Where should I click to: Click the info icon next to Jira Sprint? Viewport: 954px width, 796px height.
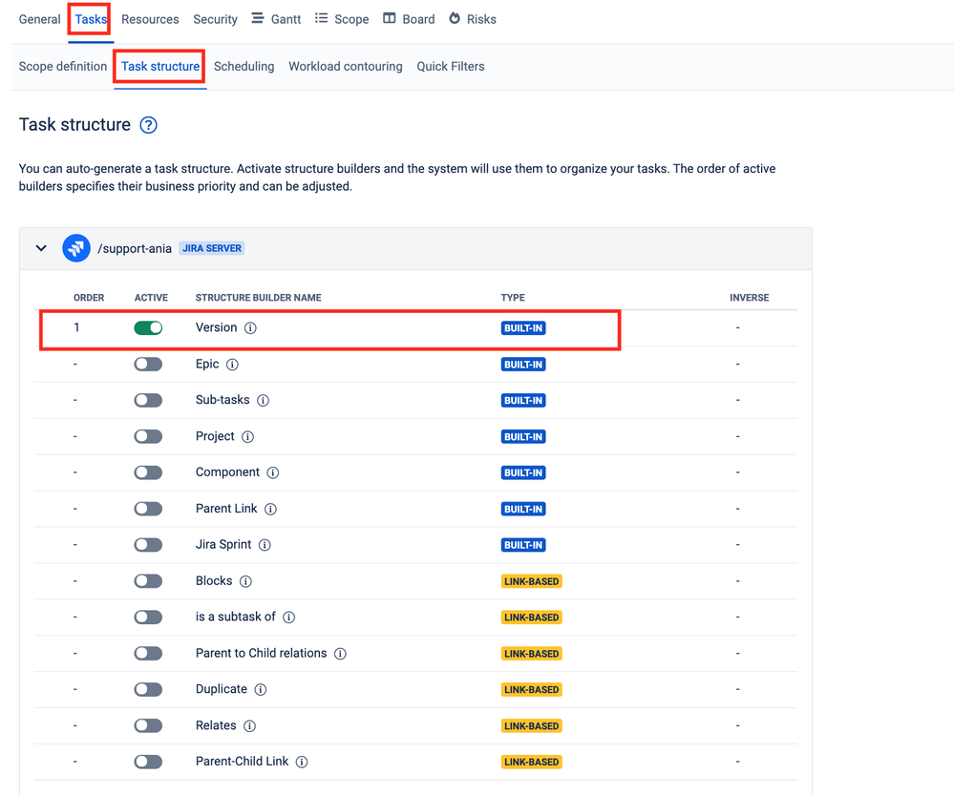tap(265, 545)
